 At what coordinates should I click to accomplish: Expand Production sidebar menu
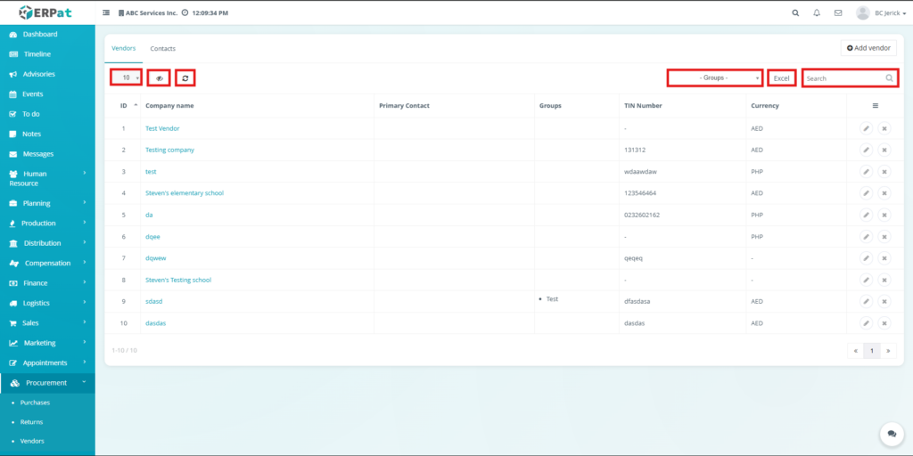coord(48,223)
